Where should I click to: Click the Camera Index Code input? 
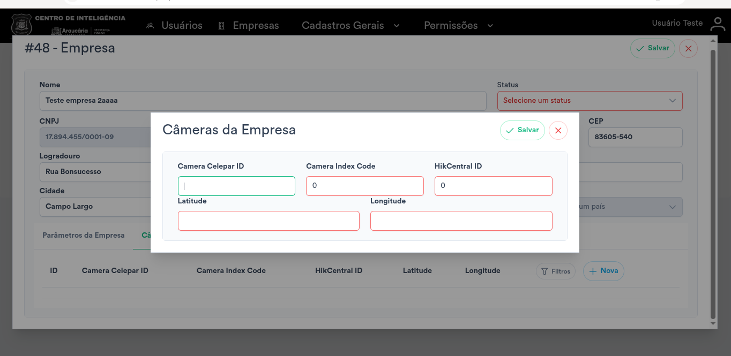[364, 186]
